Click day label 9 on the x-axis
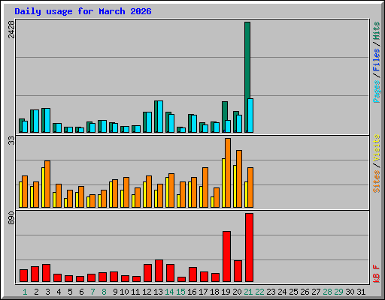Screen dimensions: 385x300 (x=115, y=292)
